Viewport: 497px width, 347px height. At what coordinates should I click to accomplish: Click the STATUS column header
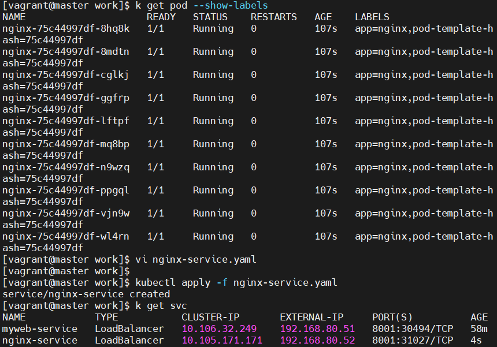pos(210,17)
